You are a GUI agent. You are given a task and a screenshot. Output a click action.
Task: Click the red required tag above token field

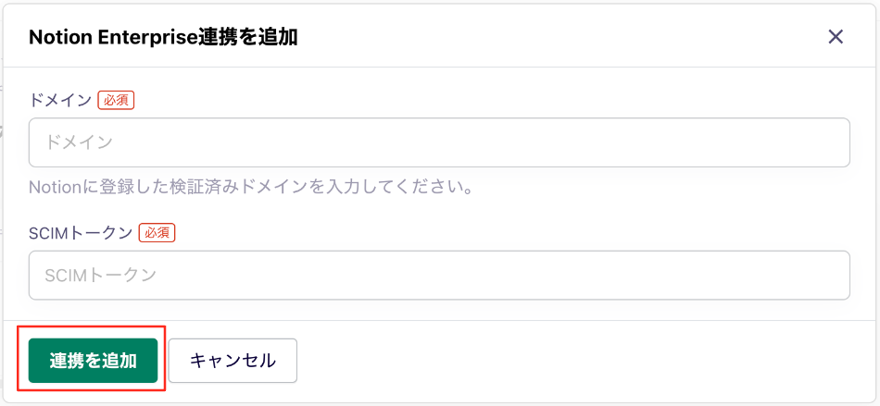click(157, 233)
